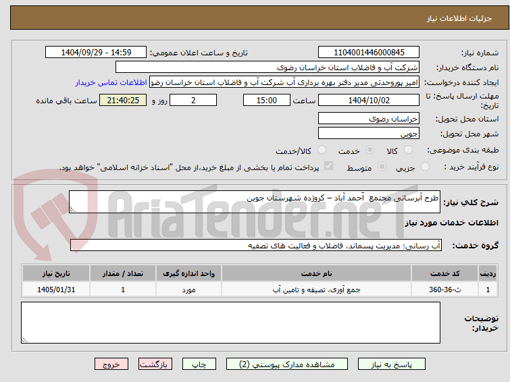Screen dimensions: 510x382
Task: Click the توضیحات خریدار empty textarea
Action: click(230, 323)
